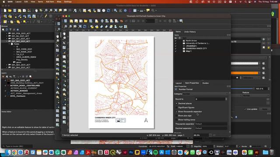Screen dimensions: 280x157
Task: Zoom in on the layout canvas
Action: point(66,27)
